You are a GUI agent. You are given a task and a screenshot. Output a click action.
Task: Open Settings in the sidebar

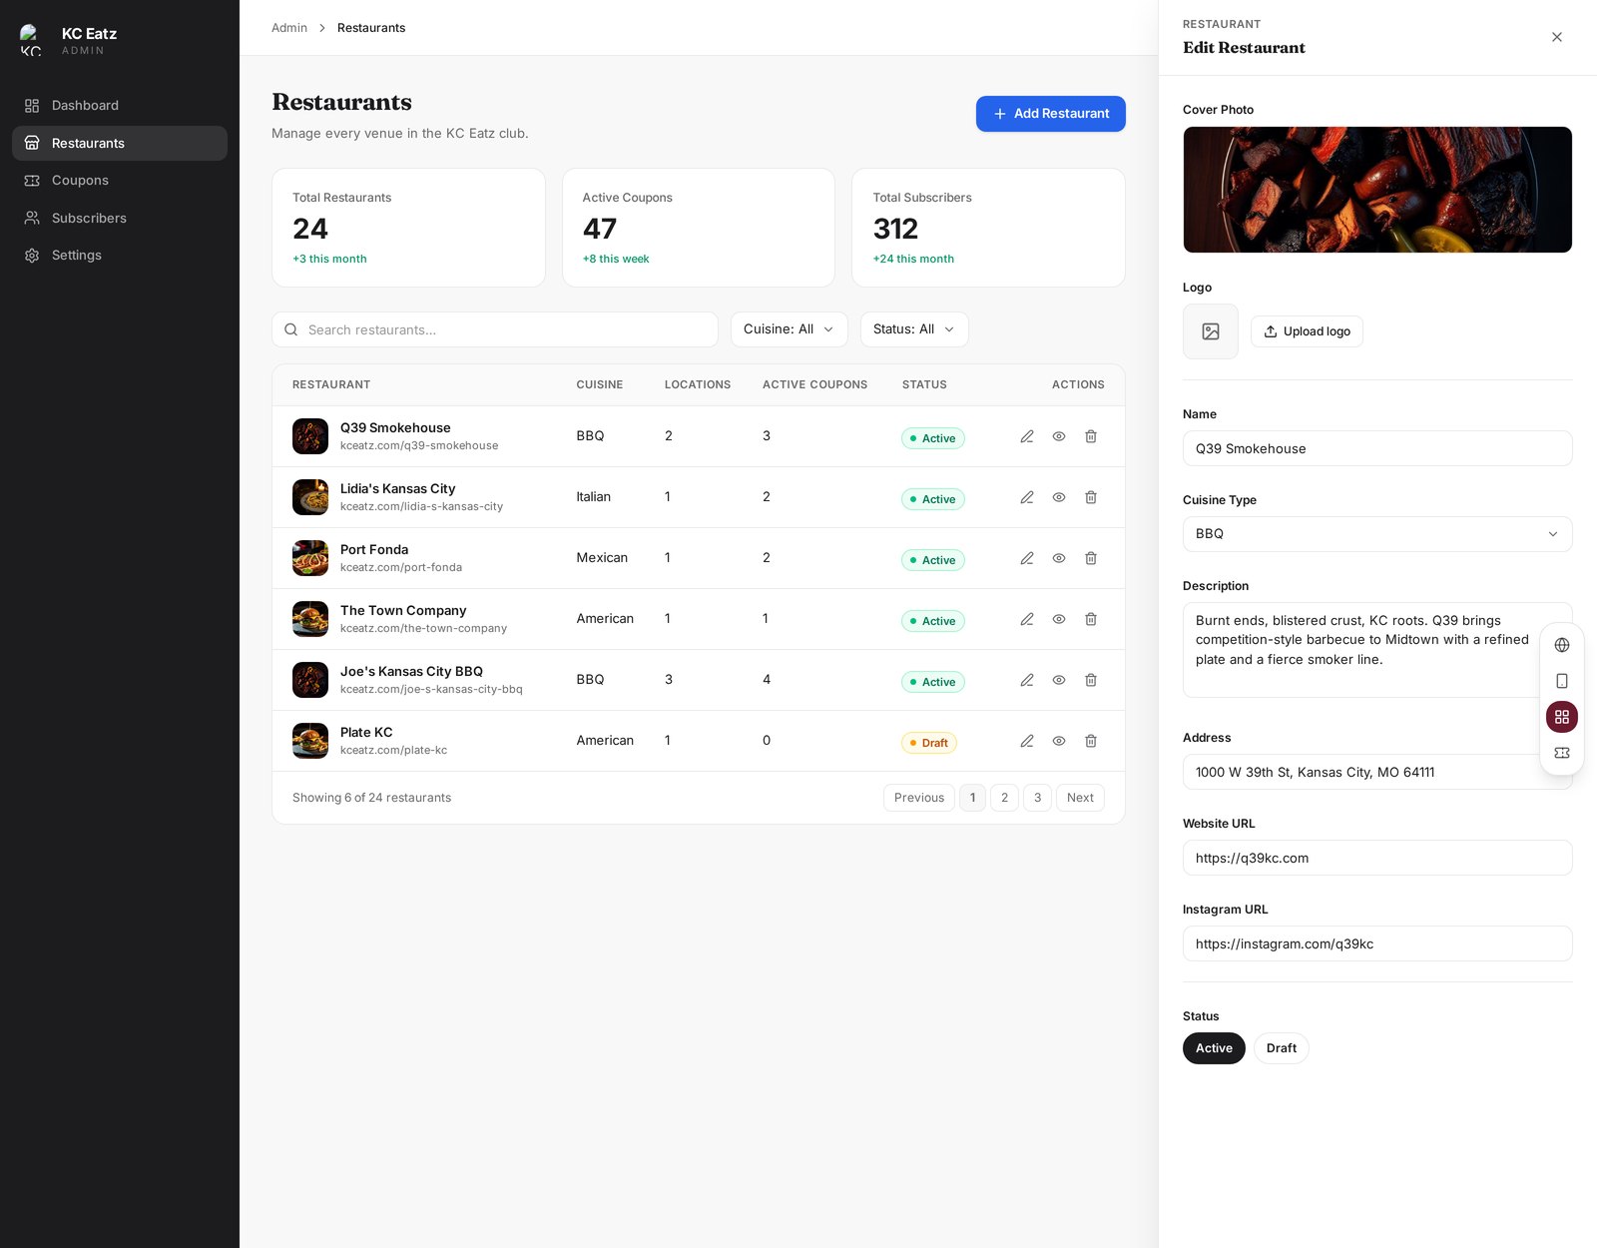tap(120, 256)
